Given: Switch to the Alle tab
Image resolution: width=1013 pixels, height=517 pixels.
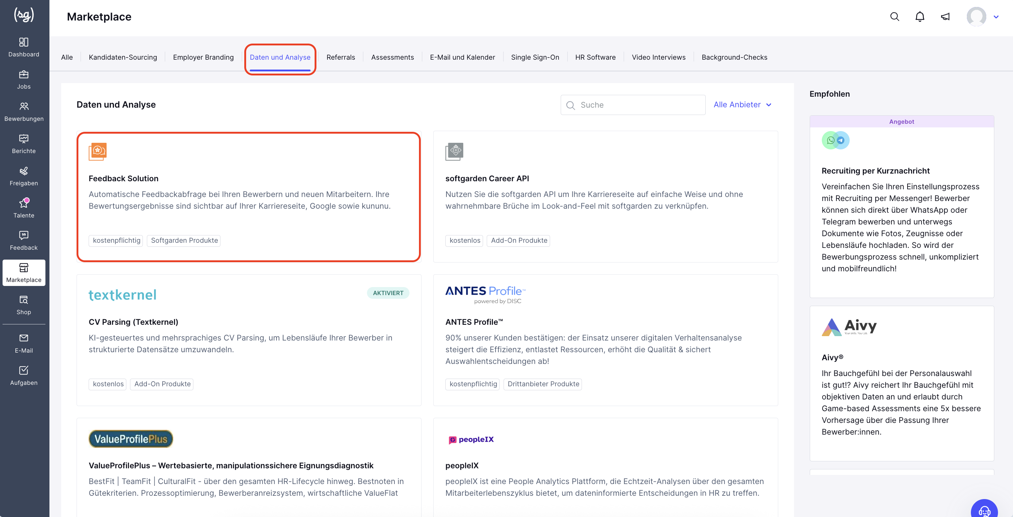Looking at the screenshot, I should point(67,57).
